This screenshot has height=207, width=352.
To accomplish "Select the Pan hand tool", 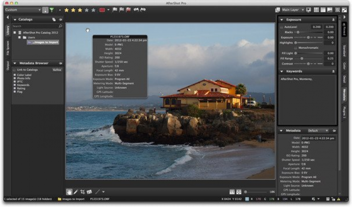I will [69, 192].
